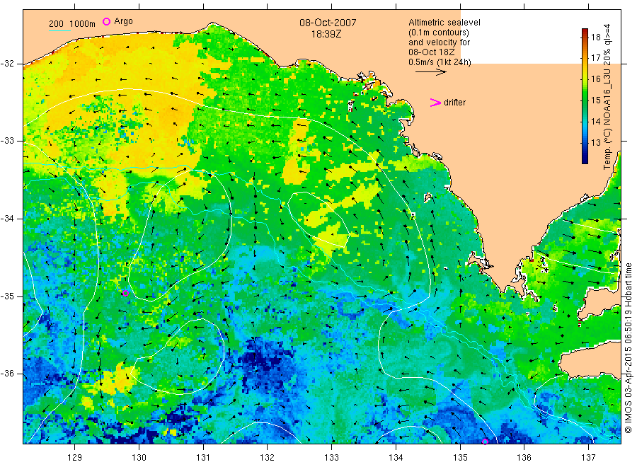This screenshot has width=637, height=467.
Task: Click the "200" depth contour label
Action: click(x=56, y=23)
